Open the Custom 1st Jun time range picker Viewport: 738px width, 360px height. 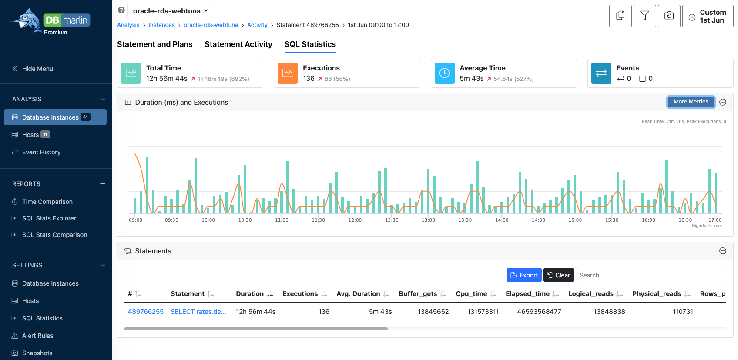pyautogui.click(x=708, y=16)
